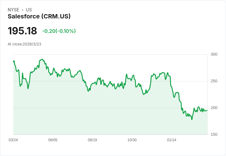Click the lowest dip of the price line
Viewport: 226px width, 156px height.
[192, 119]
